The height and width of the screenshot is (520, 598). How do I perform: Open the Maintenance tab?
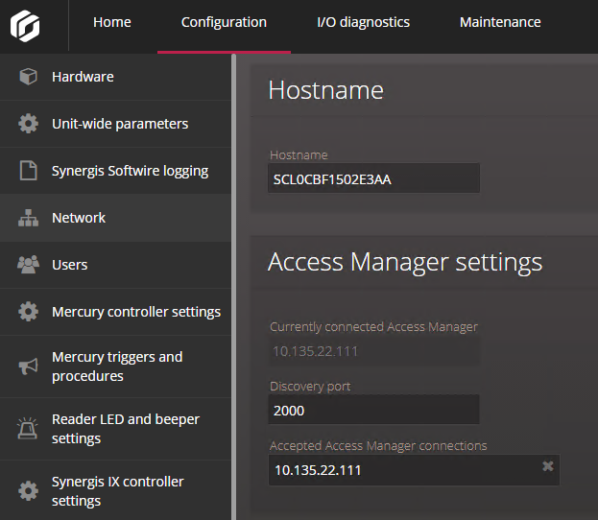(x=500, y=22)
